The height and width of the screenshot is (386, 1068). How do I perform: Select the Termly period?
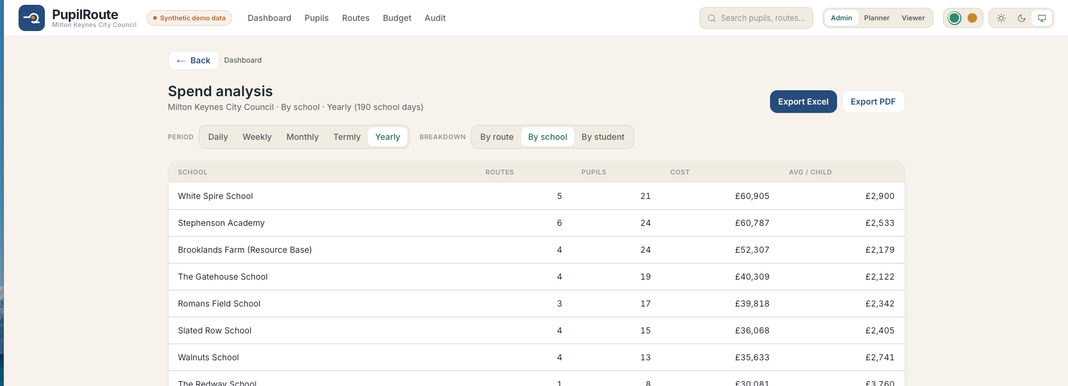tap(347, 137)
